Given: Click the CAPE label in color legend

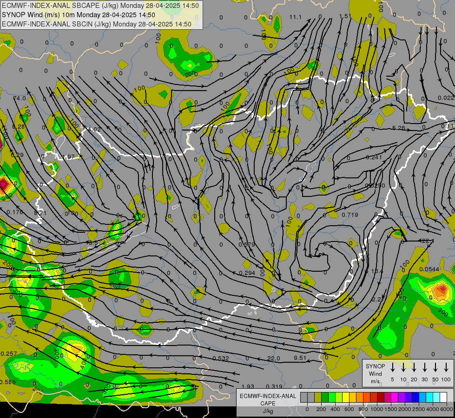Looking at the screenshot, I should (x=268, y=404).
